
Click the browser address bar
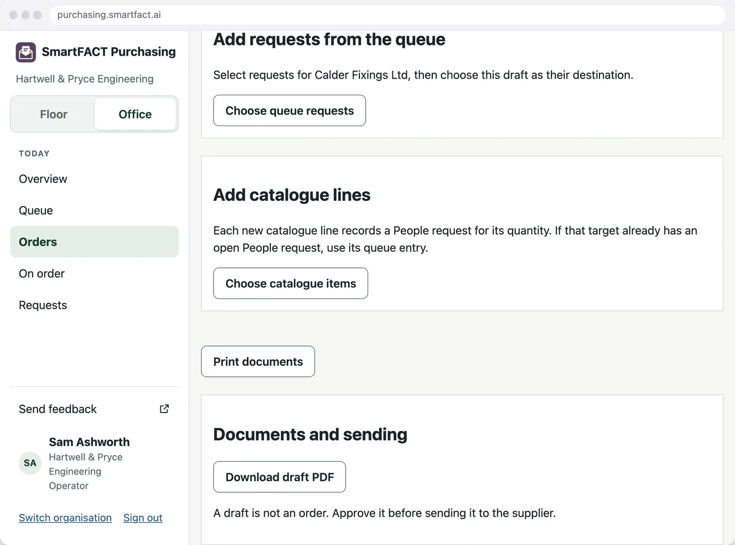[x=388, y=15]
